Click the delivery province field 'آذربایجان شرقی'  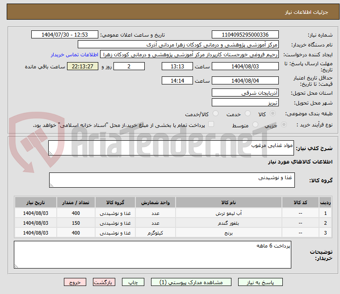245,93
